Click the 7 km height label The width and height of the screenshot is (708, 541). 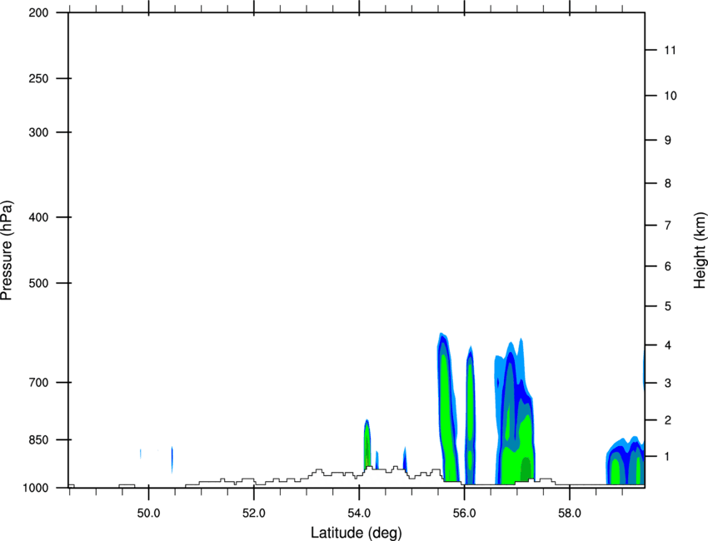click(668, 226)
